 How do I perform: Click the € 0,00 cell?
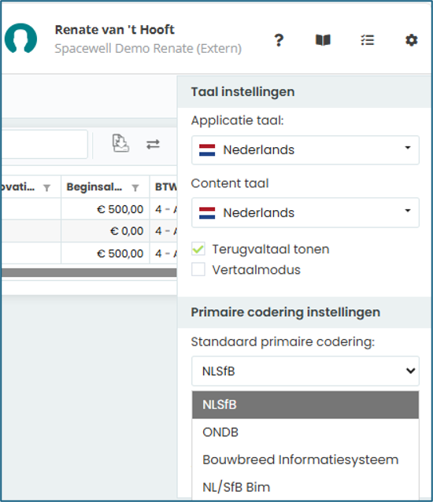point(105,231)
